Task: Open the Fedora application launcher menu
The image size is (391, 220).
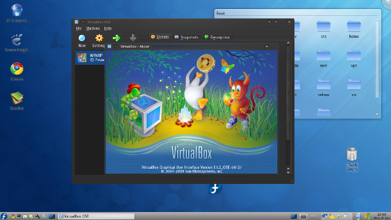Action: click(x=4, y=216)
